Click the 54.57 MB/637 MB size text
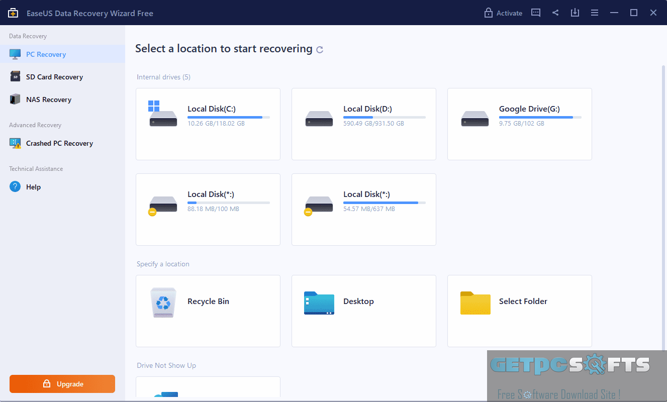The image size is (667, 402). point(369,209)
